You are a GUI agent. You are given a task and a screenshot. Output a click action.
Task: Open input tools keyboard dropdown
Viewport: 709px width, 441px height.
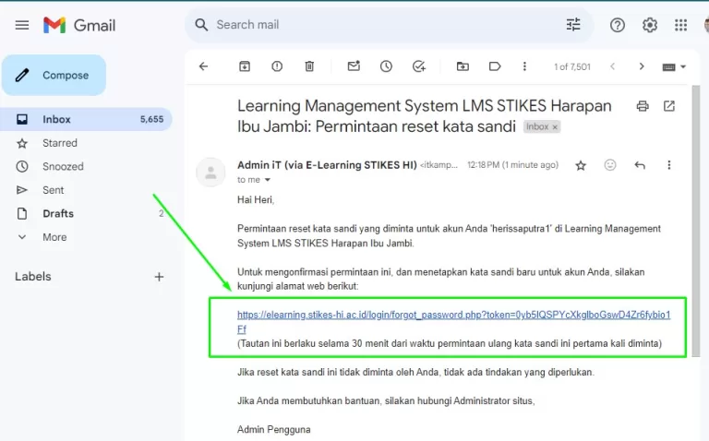[674, 66]
